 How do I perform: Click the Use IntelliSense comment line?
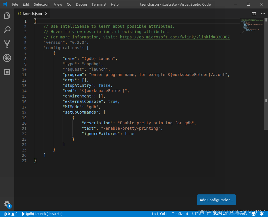click(x=109, y=26)
